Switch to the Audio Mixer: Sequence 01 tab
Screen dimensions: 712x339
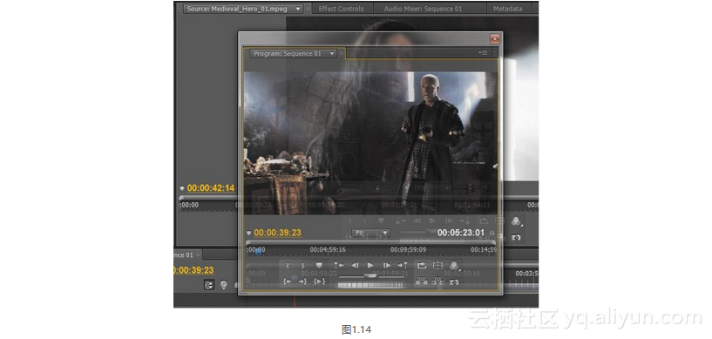(x=423, y=9)
